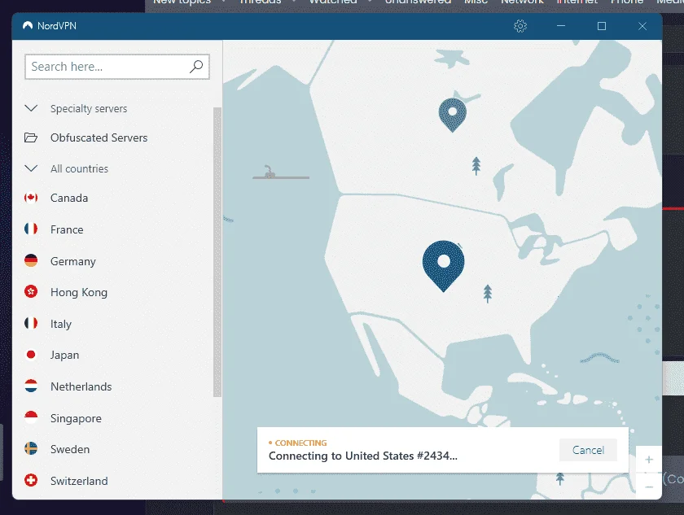Click the Italy flag icon

(31, 323)
